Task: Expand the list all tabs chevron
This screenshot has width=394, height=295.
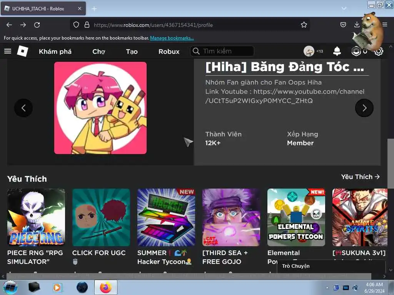Action: click(344, 8)
